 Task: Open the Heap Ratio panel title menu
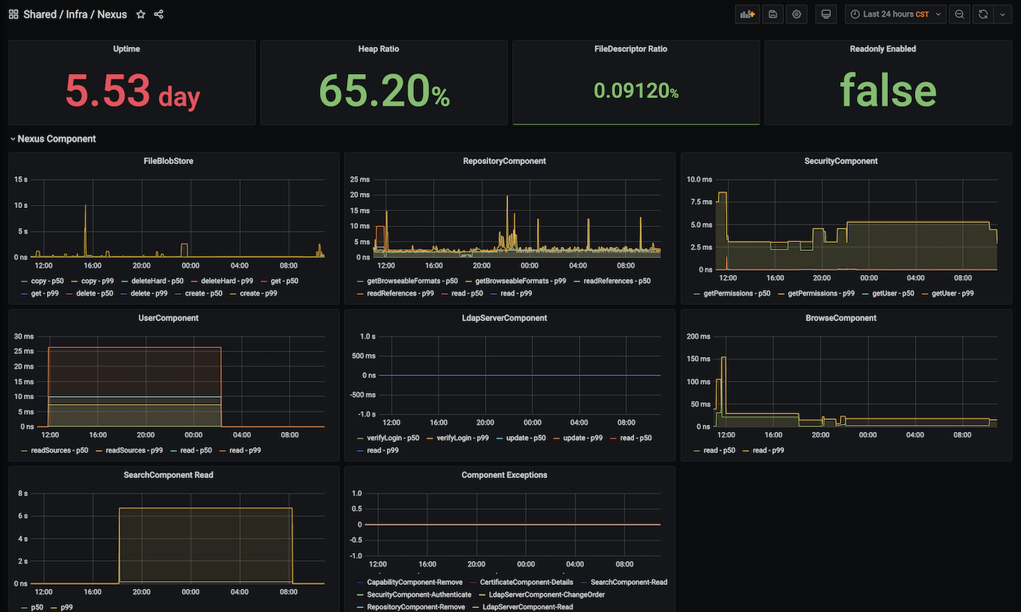coord(378,49)
